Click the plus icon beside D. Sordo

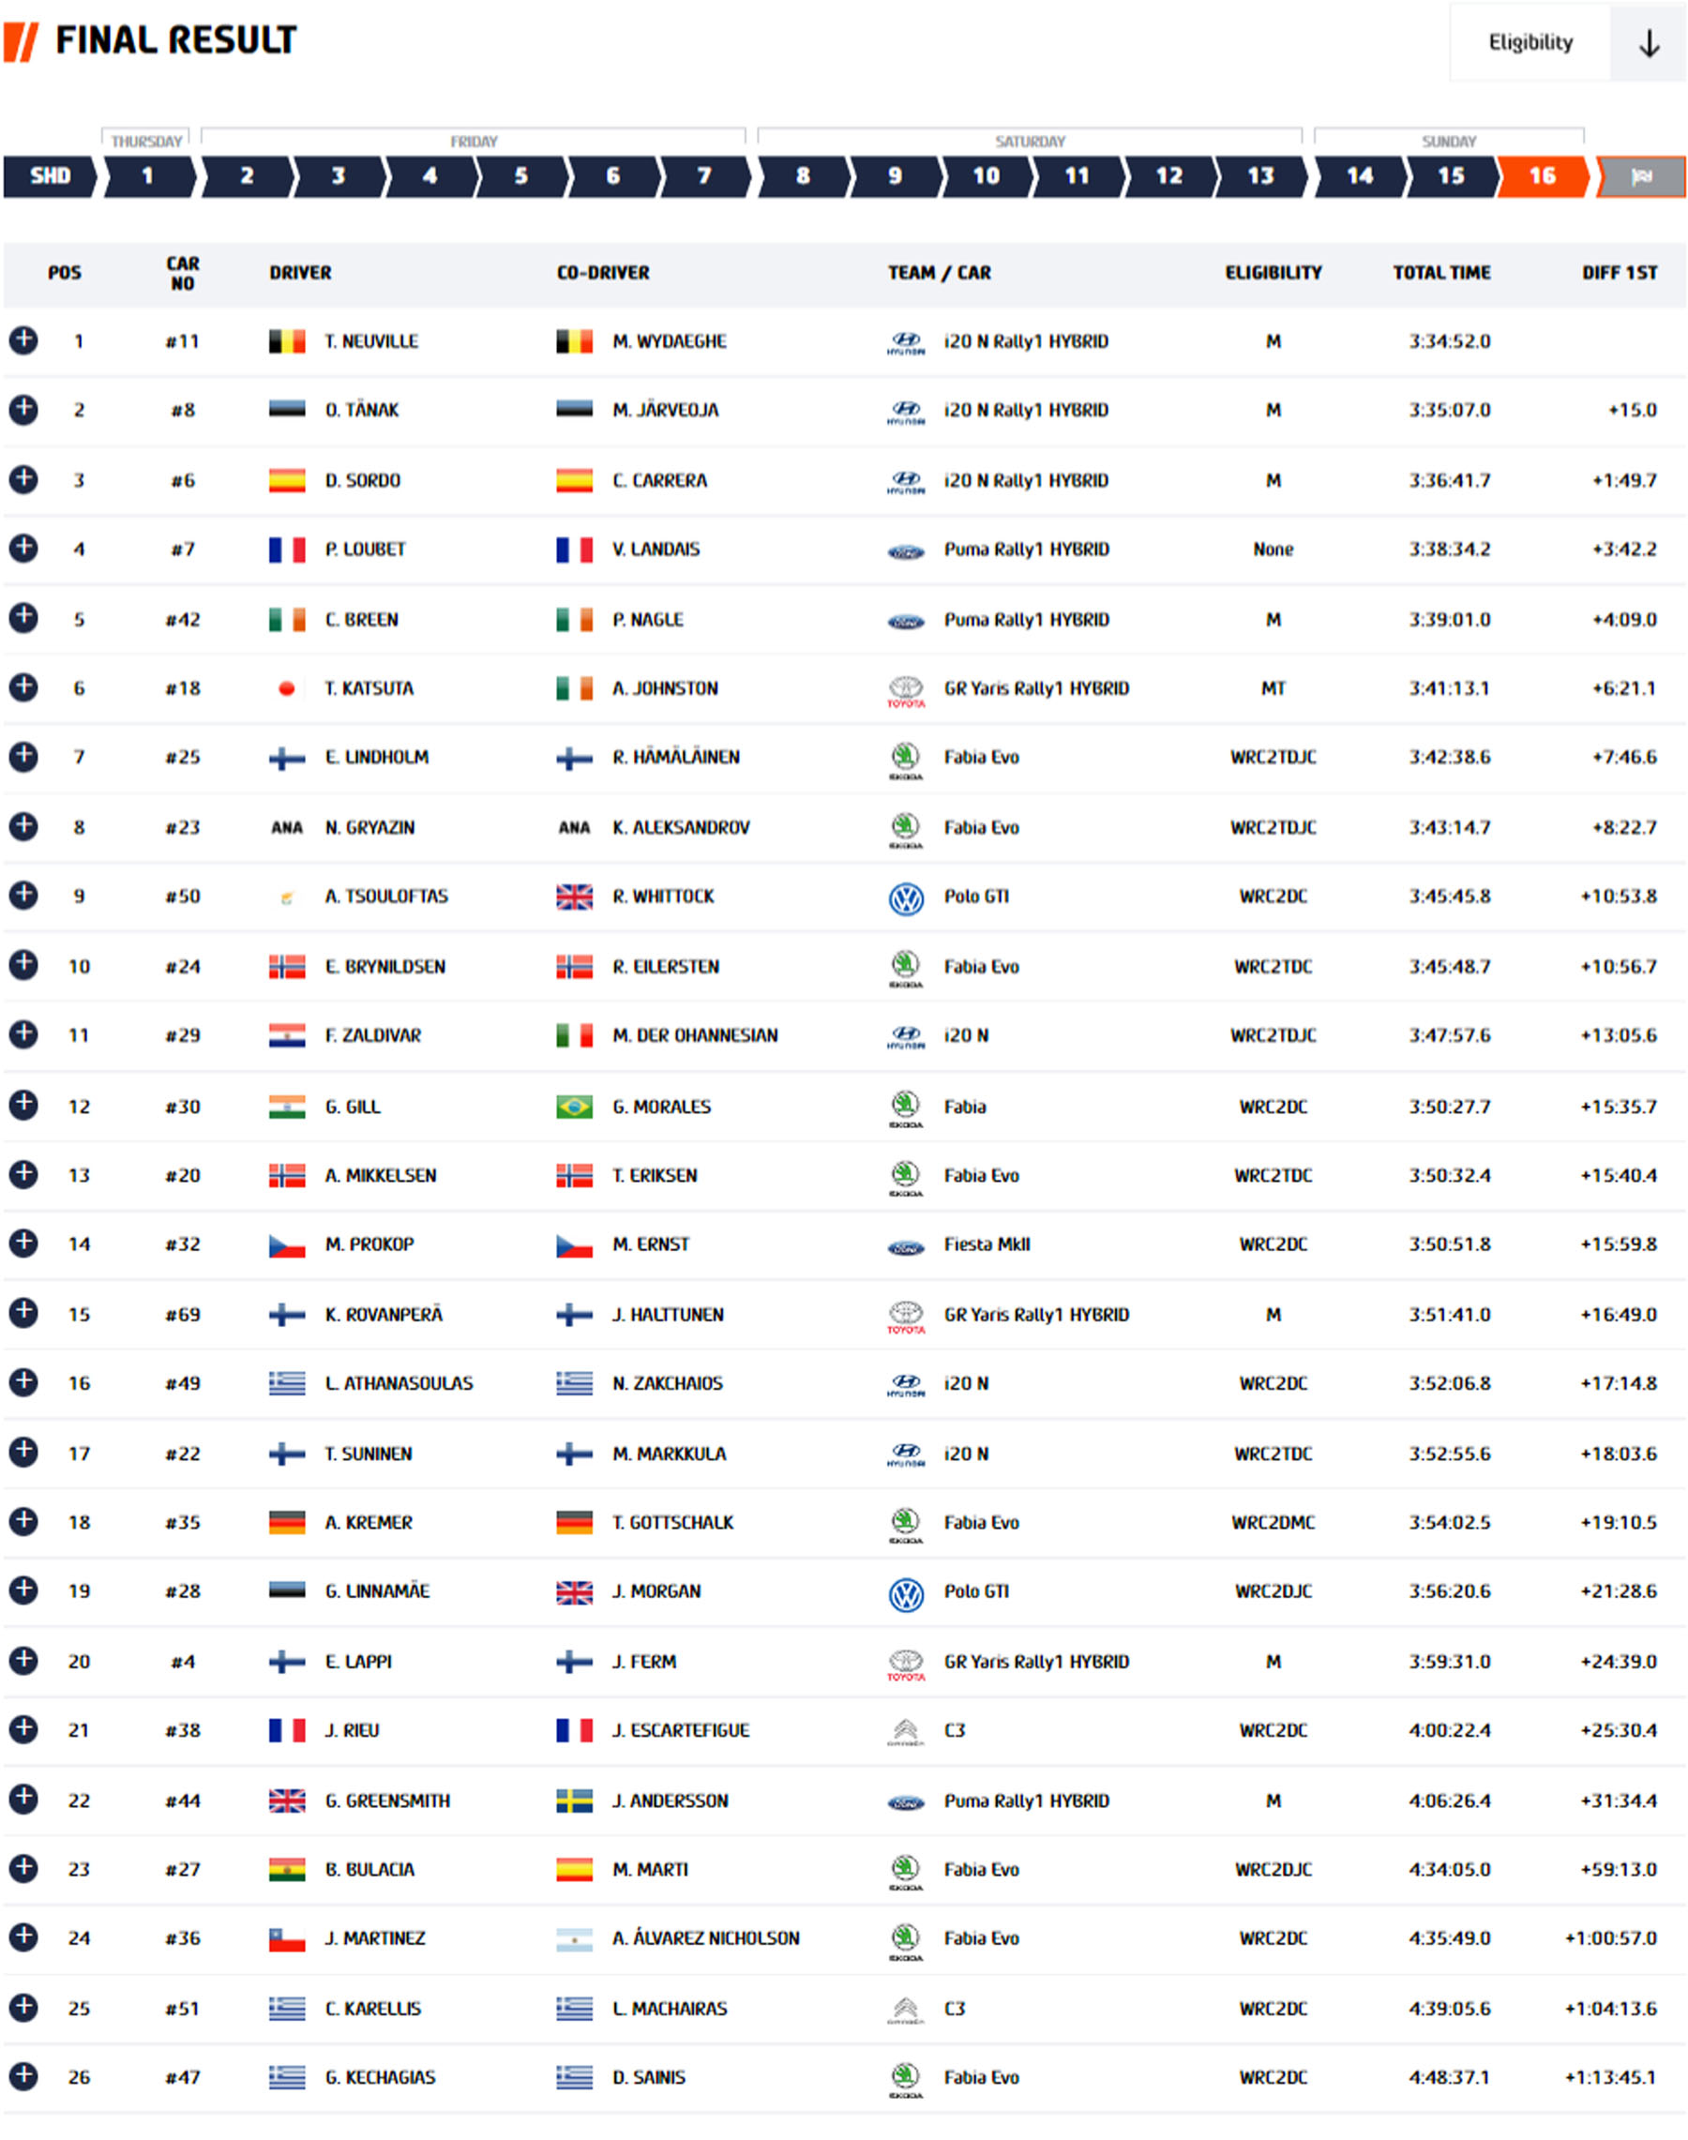click(x=23, y=479)
